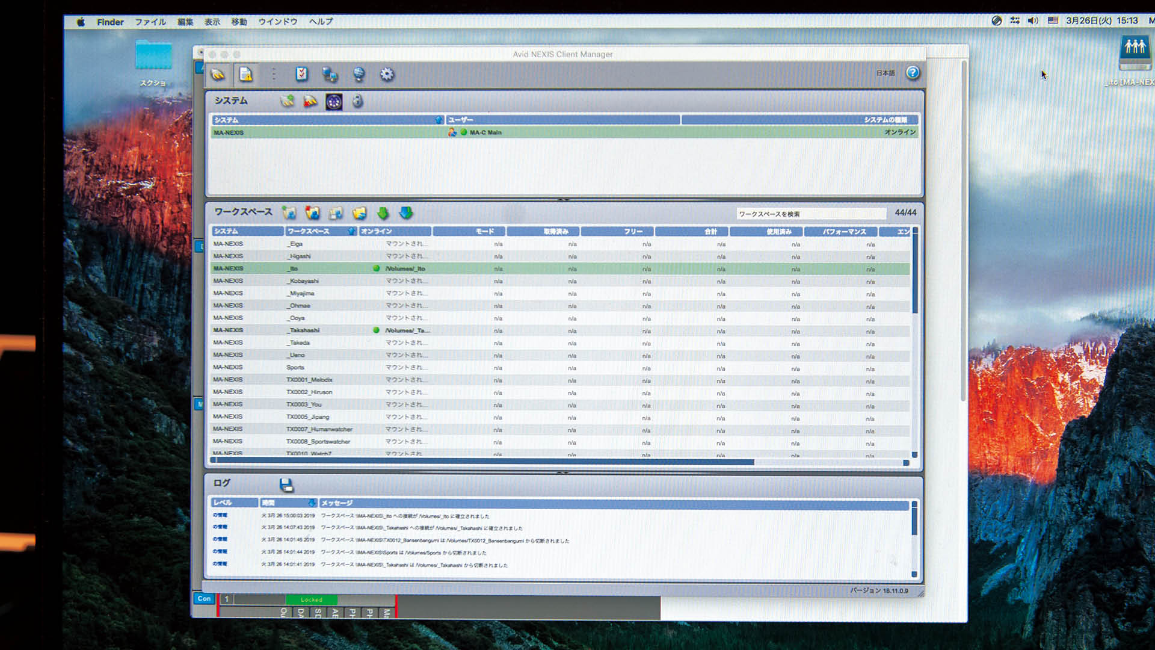1155x650 pixels.
Task: Open the 表示 menu
Action: (212, 22)
